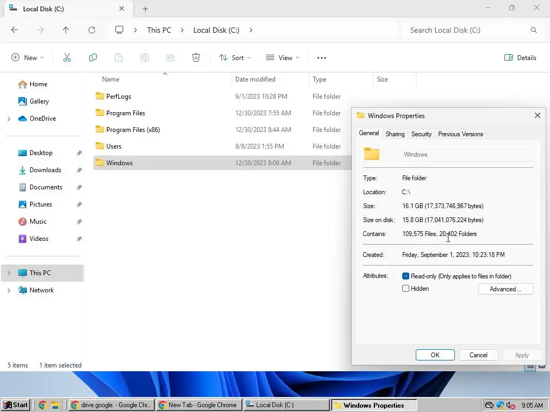Click the Start button on taskbar
The height and width of the screenshot is (412, 550).
(x=16, y=405)
